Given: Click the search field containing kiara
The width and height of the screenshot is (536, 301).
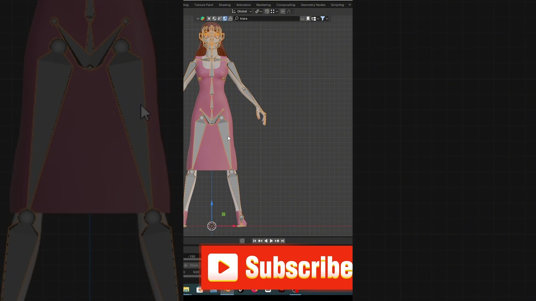Looking at the screenshot, I should click(266, 18).
